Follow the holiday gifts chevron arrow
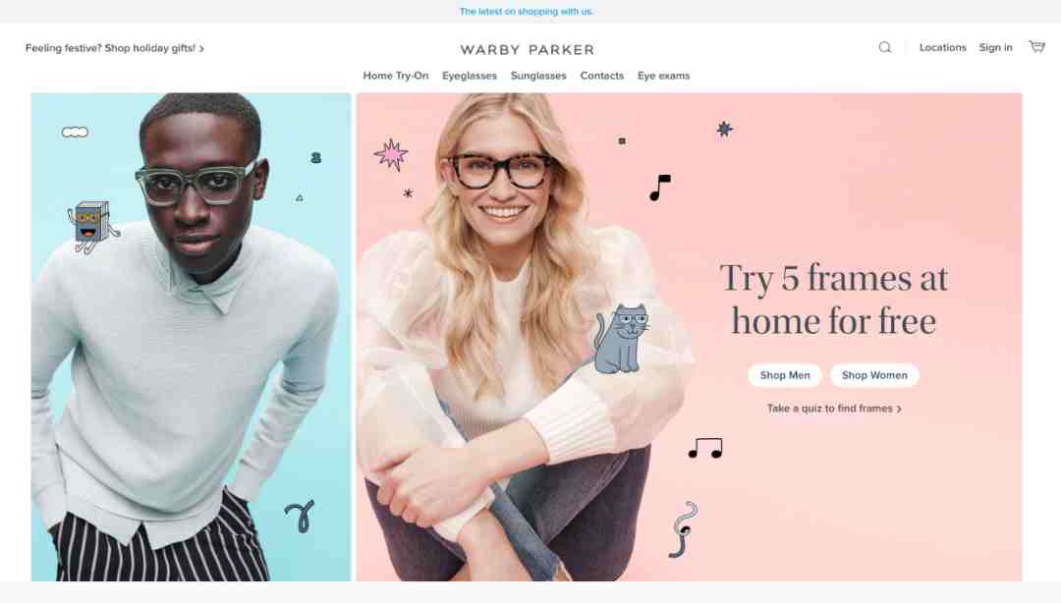The width and height of the screenshot is (1061, 603). [201, 49]
